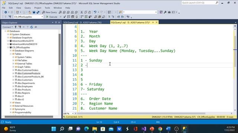
Task: Expand the Views folder node
Action: click(x=11, y=103)
